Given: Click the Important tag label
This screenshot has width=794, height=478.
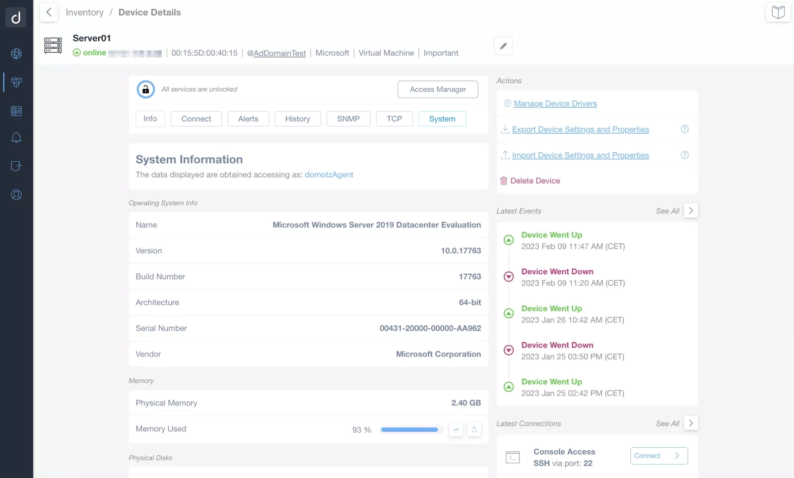Looking at the screenshot, I should tap(441, 53).
